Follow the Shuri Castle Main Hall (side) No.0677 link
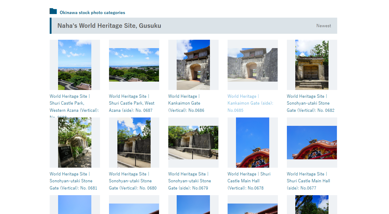The height and width of the screenshot is (214, 389). coord(308,181)
